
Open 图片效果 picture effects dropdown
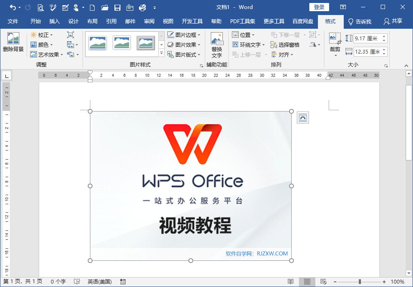(184, 45)
